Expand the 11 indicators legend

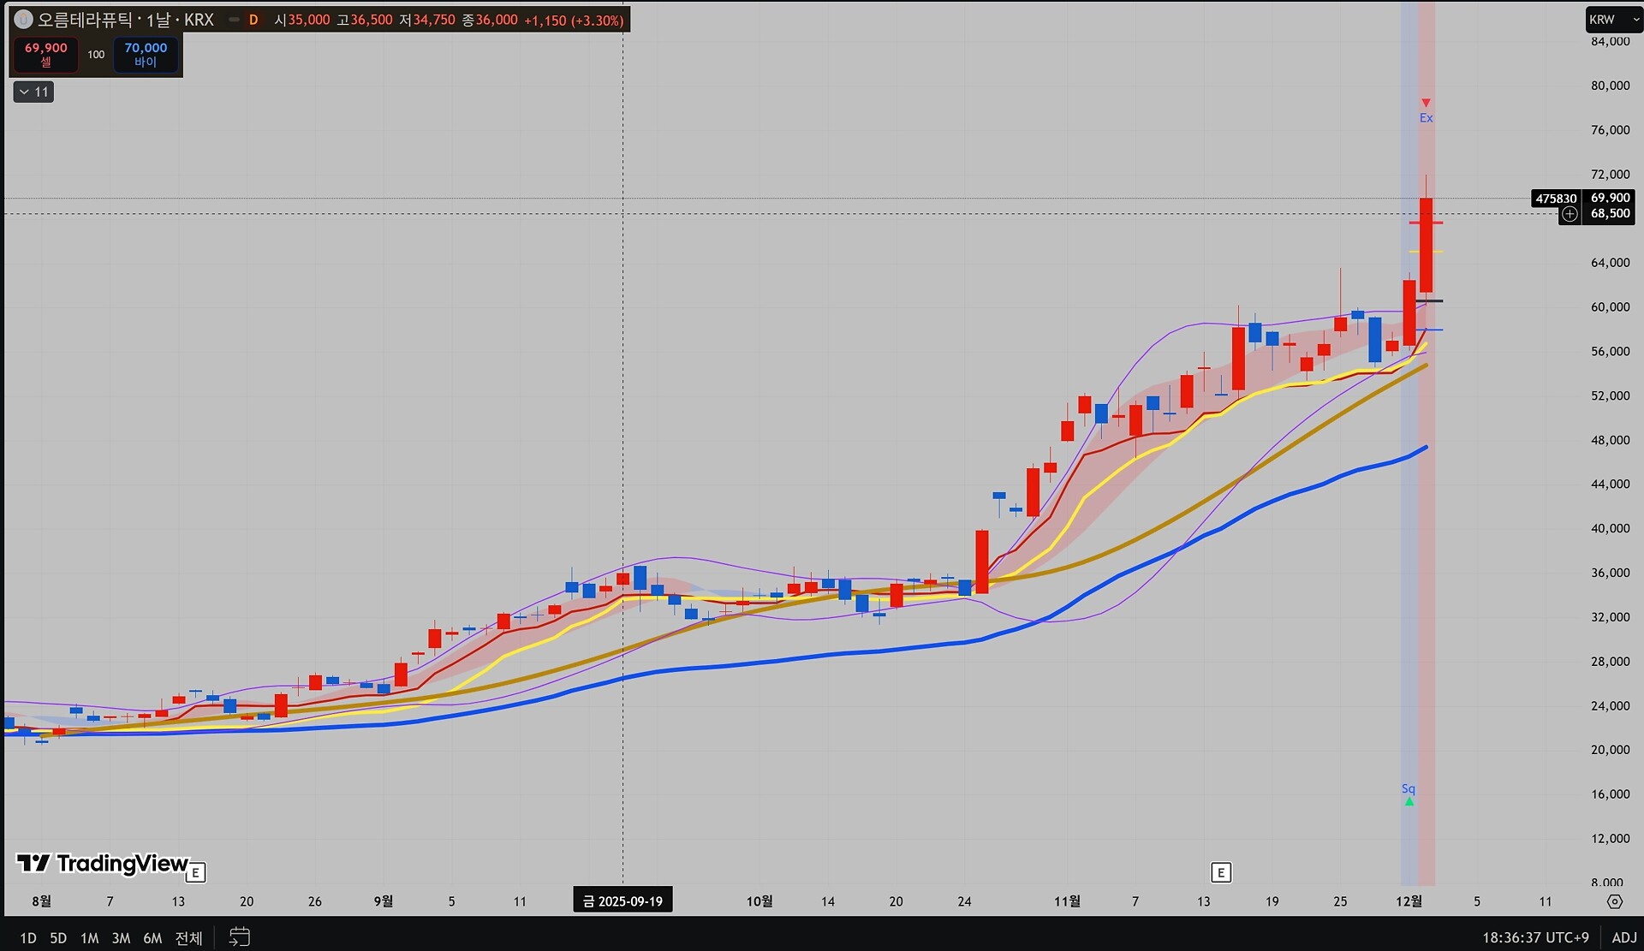coord(33,92)
